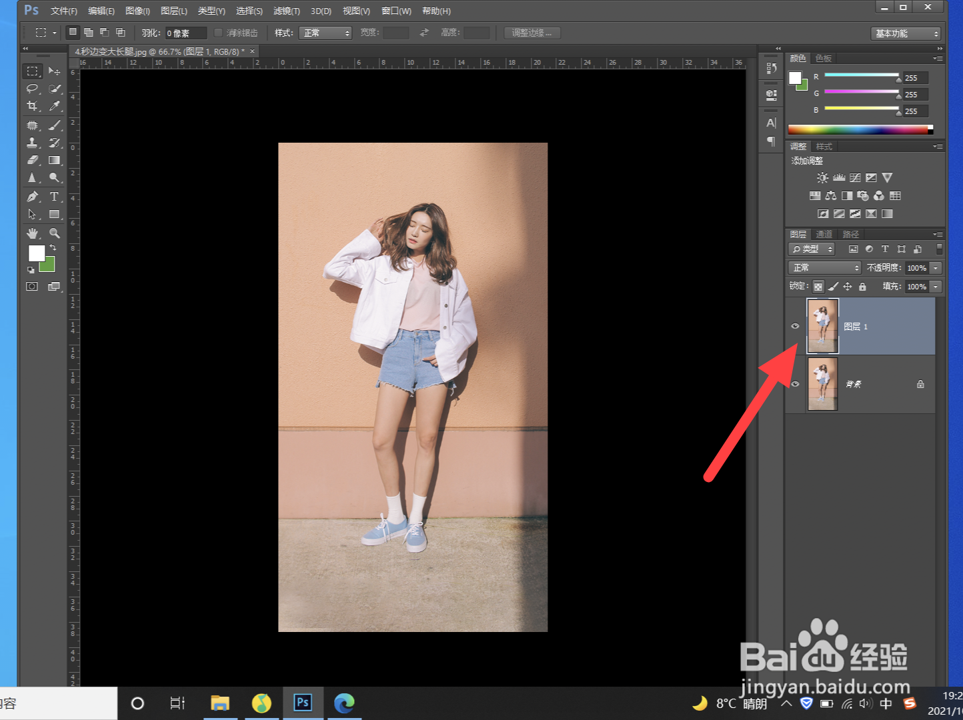The height and width of the screenshot is (720, 963).
Task: Toggle lock image pixels brush icon
Action: (x=833, y=287)
